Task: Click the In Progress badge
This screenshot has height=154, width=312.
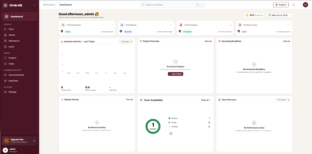Action: tap(187, 32)
